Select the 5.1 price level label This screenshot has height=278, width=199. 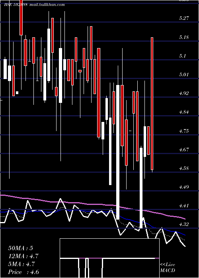tap(182, 56)
